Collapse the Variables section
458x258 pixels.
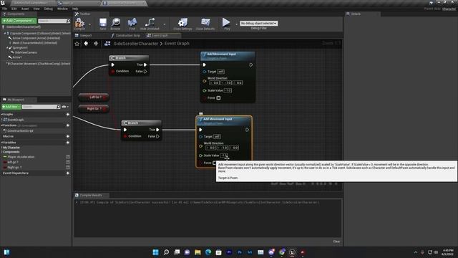coord(1,143)
